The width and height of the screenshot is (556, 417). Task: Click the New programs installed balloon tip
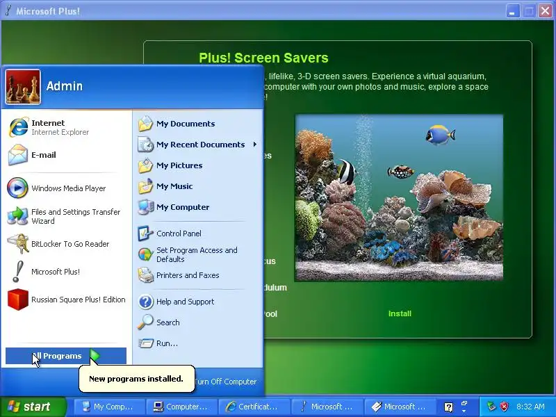136,379
